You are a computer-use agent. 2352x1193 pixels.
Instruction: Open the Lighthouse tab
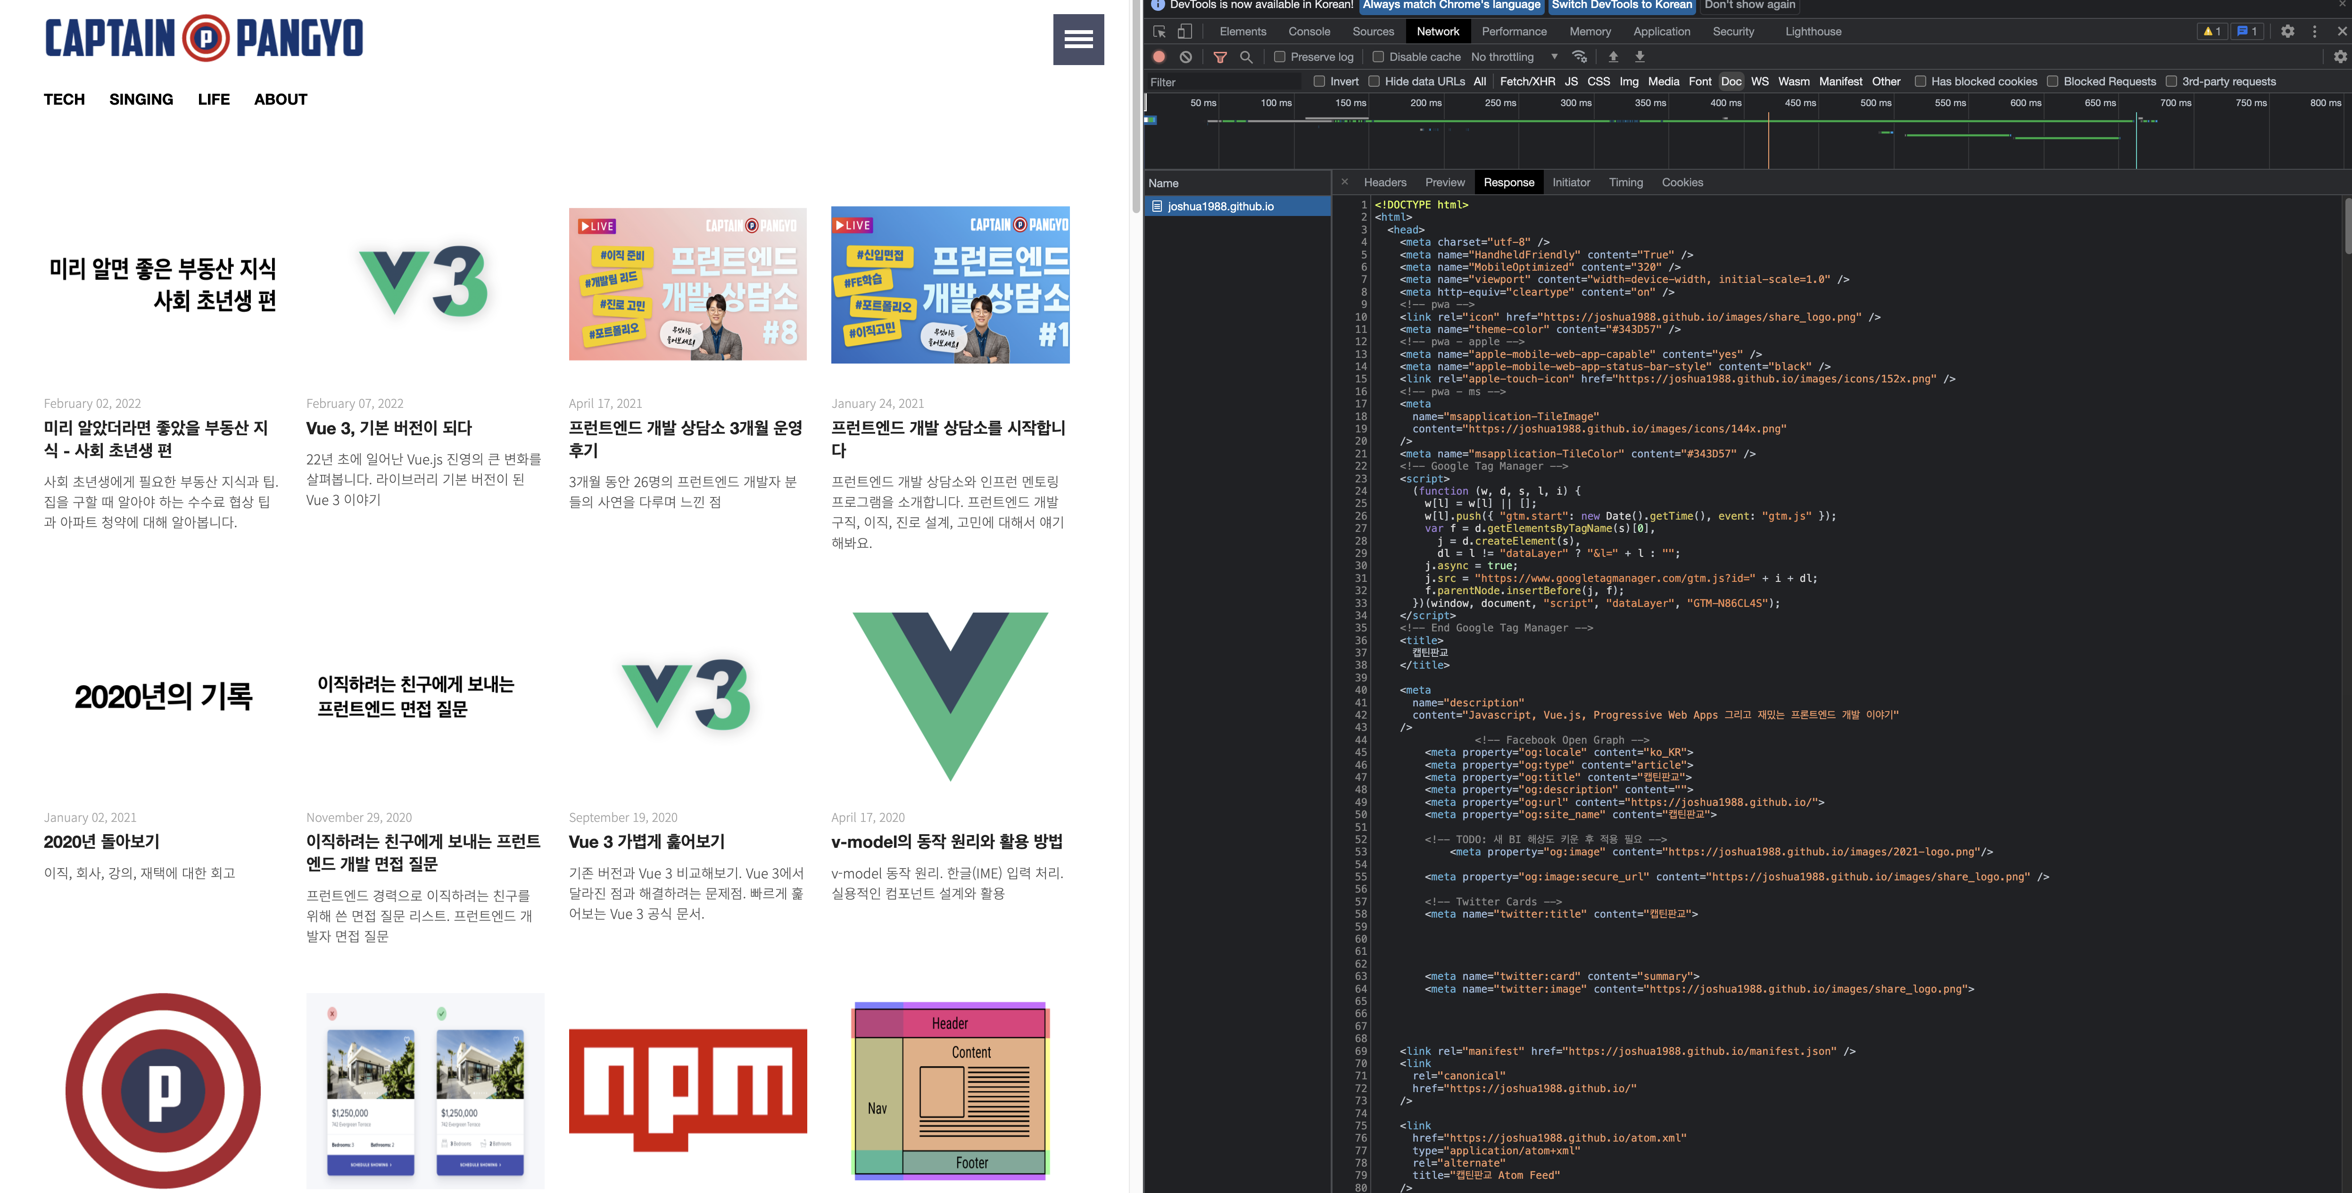tap(1813, 31)
